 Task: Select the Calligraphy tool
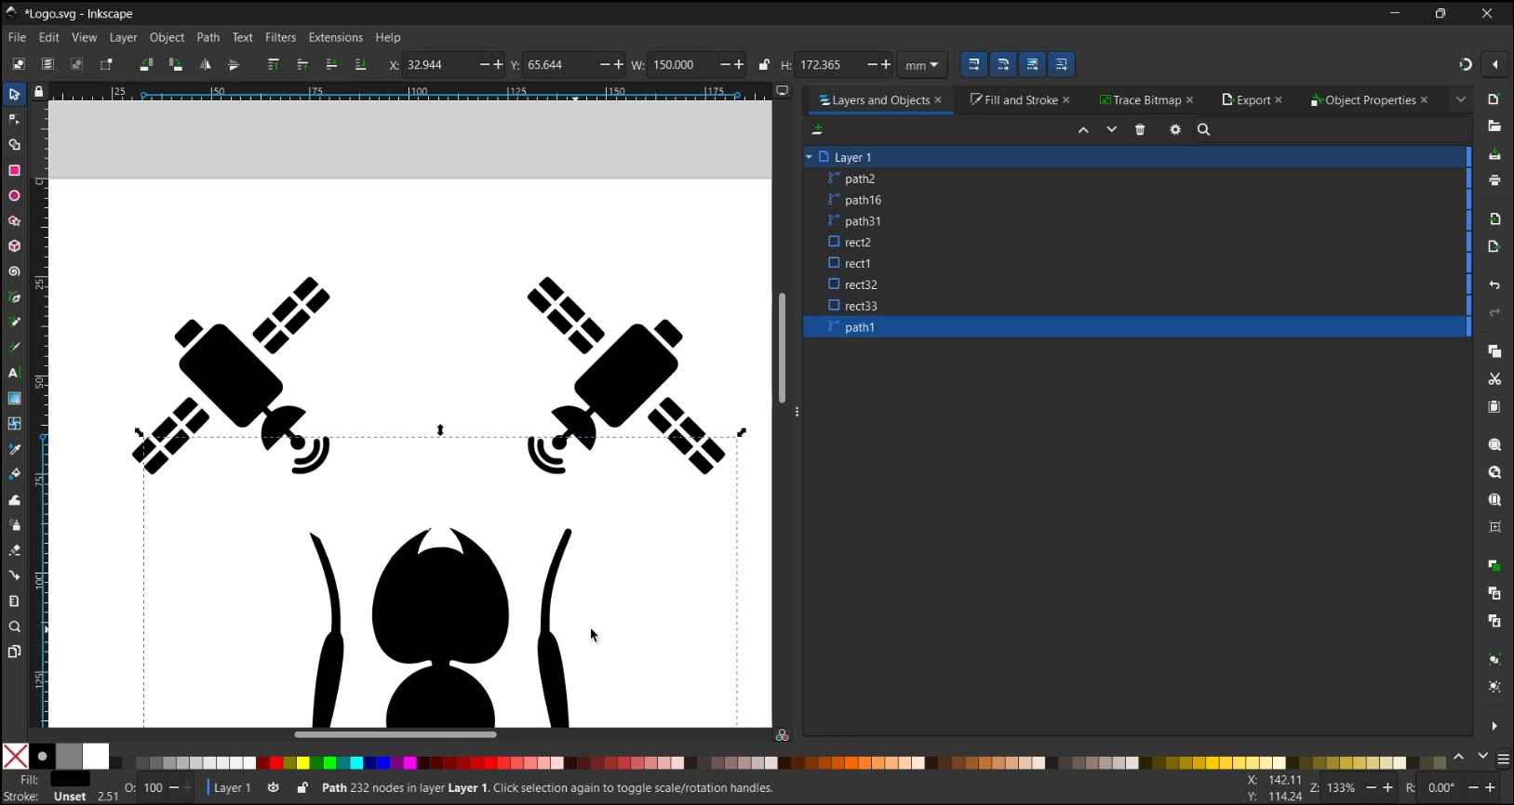pos(14,348)
